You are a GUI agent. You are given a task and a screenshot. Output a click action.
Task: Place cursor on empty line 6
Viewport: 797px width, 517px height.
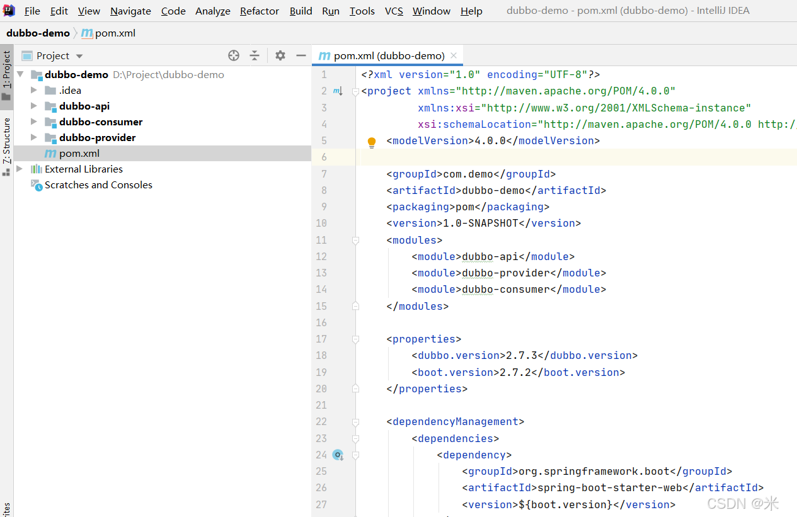click(576, 157)
